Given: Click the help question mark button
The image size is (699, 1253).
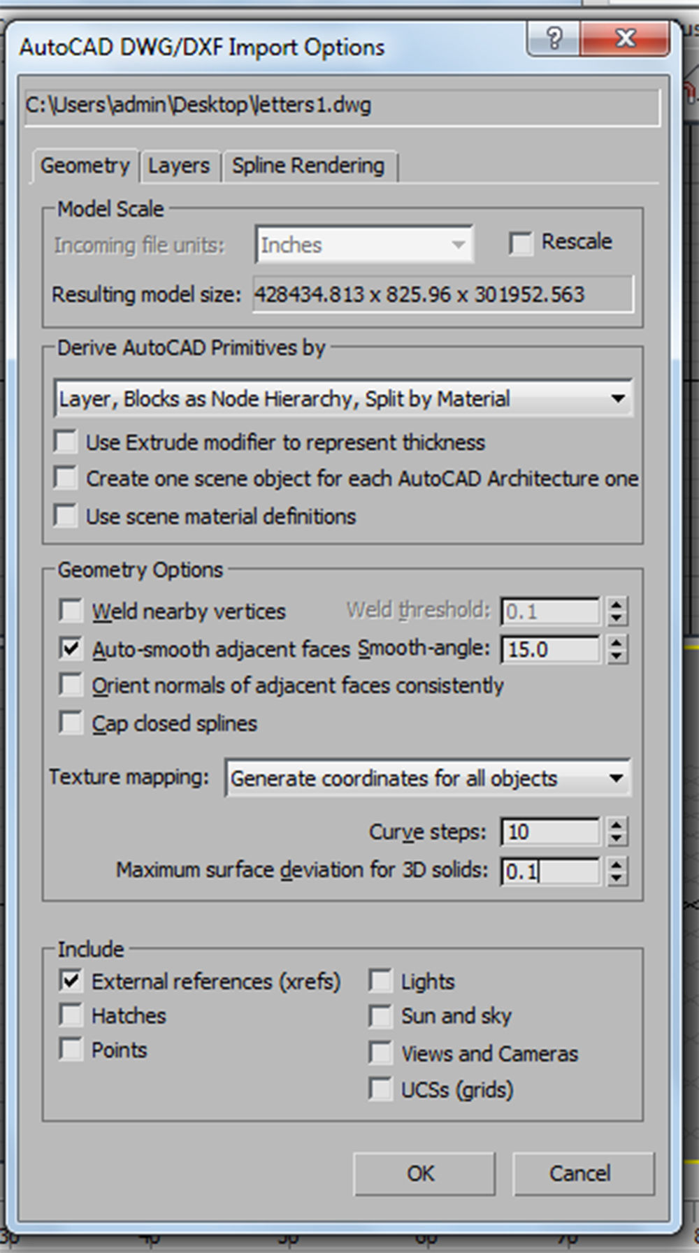Looking at the screenshot, I should 554,37.
